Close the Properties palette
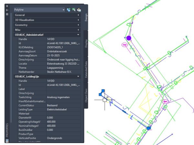 (x=7, y=6)
